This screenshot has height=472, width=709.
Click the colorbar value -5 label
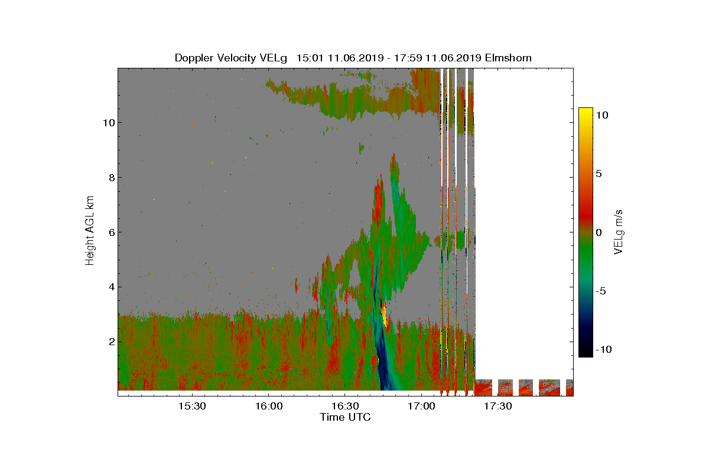click(600, 291)
